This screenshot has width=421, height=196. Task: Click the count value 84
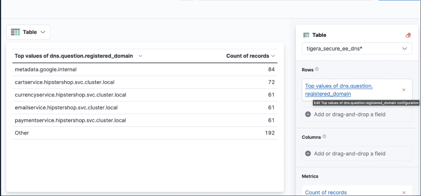pyautogui.click(x=271, y=69)
